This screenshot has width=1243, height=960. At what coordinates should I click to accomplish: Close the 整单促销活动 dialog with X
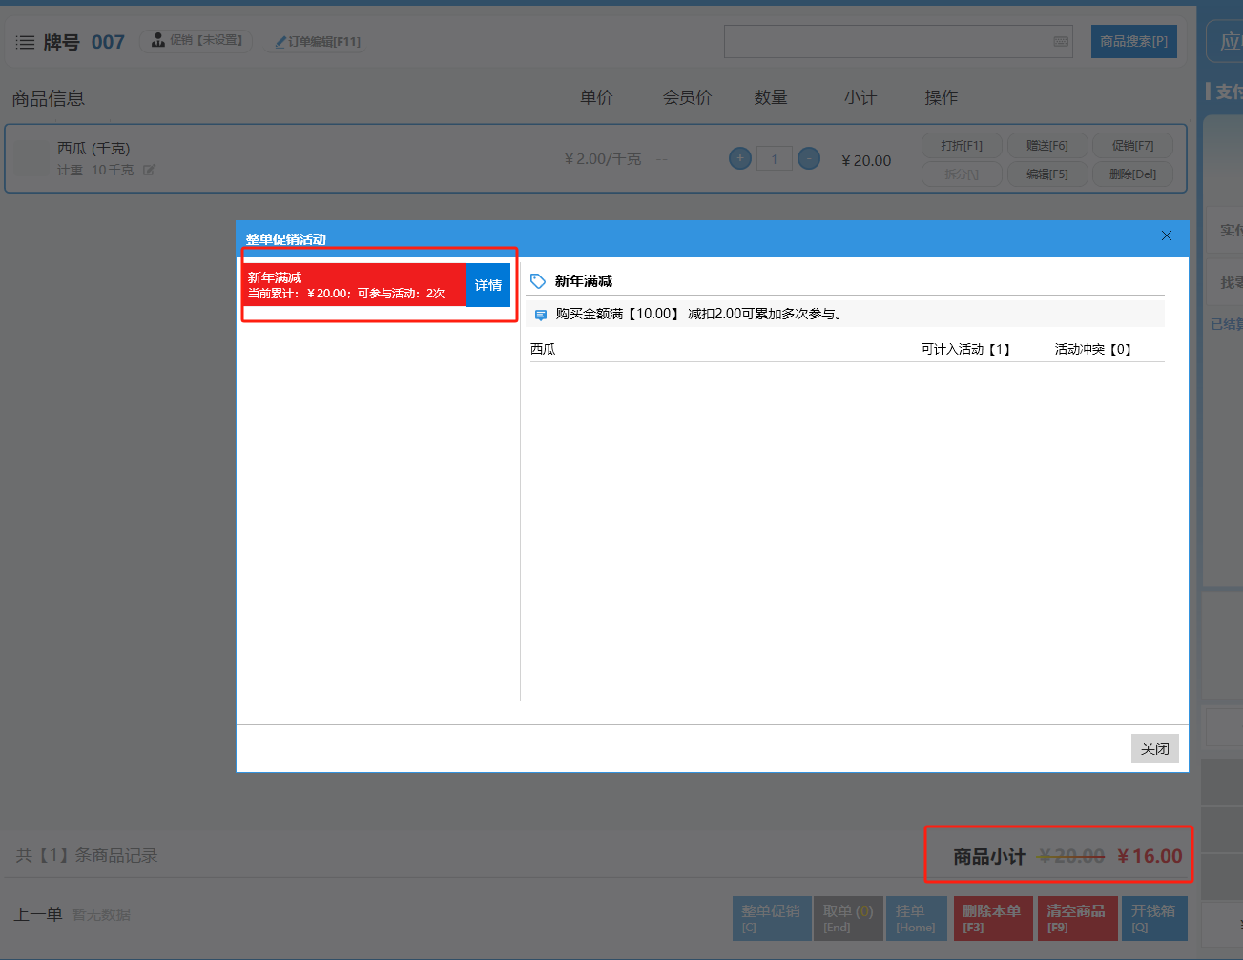click(x=1167, y=235)
